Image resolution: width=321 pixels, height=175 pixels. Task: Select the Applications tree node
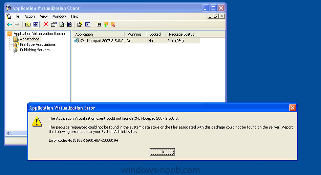click(x=30, y=39)
